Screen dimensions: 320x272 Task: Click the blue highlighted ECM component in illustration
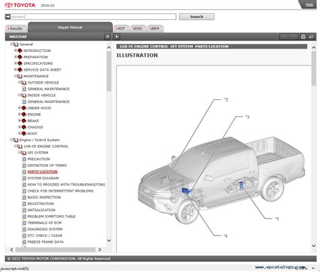click(x=186, y=191)
